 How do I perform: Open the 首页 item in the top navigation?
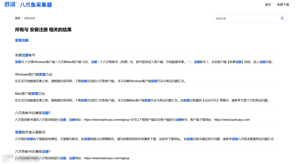[268, 4]
